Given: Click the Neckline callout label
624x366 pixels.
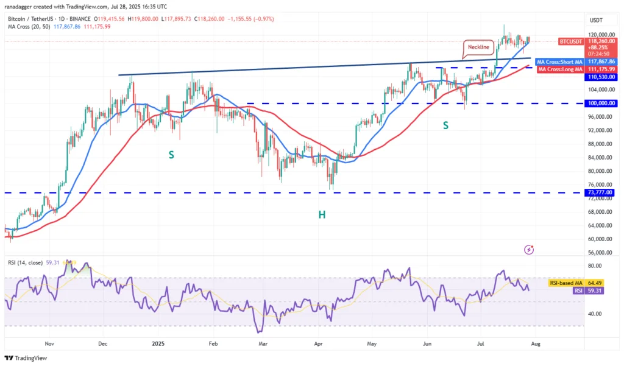Looking at the screenshot, I should (478, 47).
